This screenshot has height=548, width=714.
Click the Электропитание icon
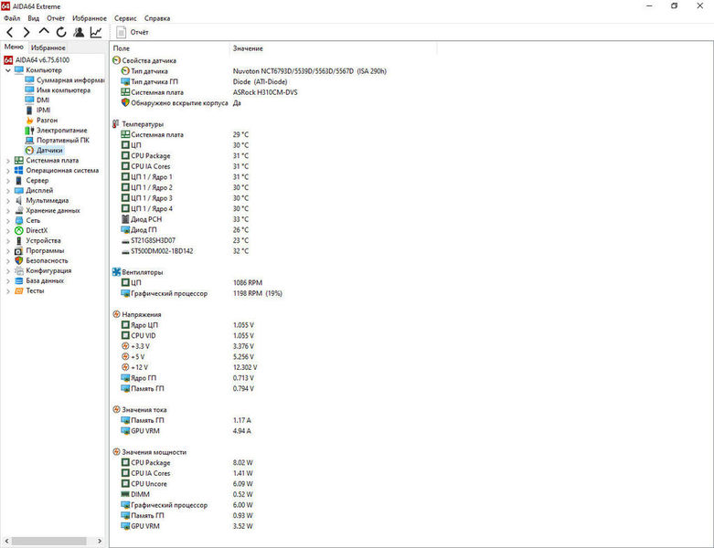[x=29, y=130]
